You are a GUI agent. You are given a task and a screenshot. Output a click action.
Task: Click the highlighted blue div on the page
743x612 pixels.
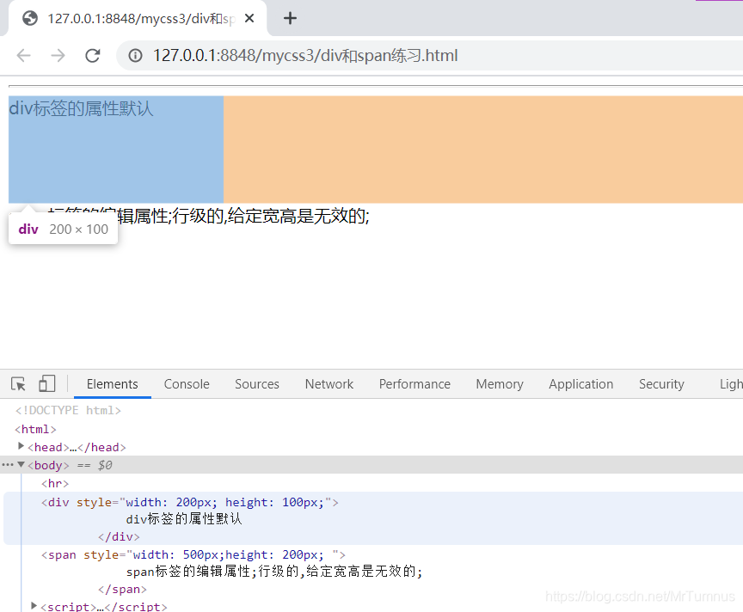(116, 150)
